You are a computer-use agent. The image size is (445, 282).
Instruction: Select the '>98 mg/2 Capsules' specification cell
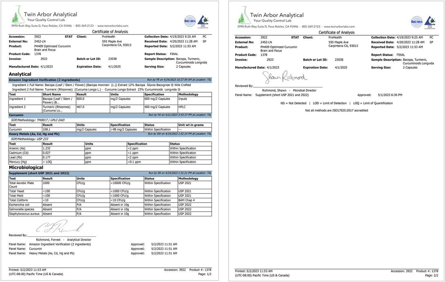click(x=127, y=130)
